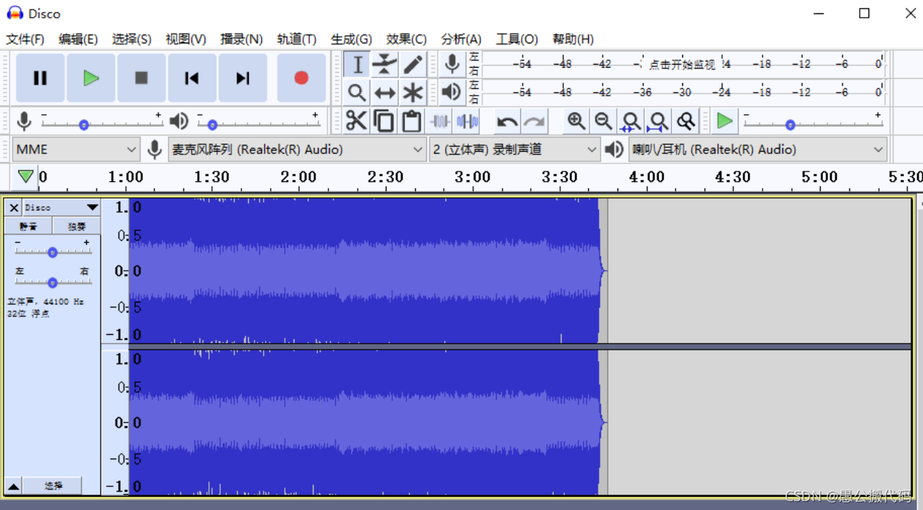Redo the last undone action

(x=534, y=121)
